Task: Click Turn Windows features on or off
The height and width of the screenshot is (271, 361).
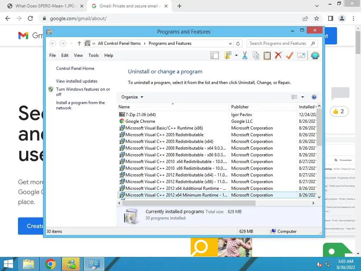Action: (83, 92)
